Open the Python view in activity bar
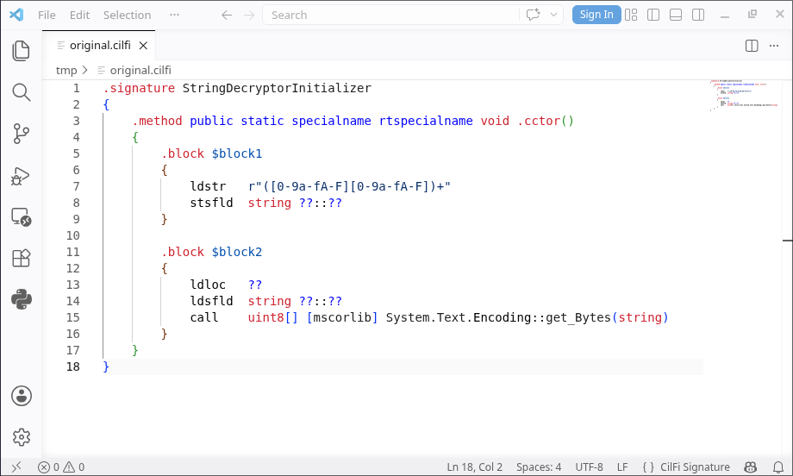793x476 pixels. click(21, 299)
